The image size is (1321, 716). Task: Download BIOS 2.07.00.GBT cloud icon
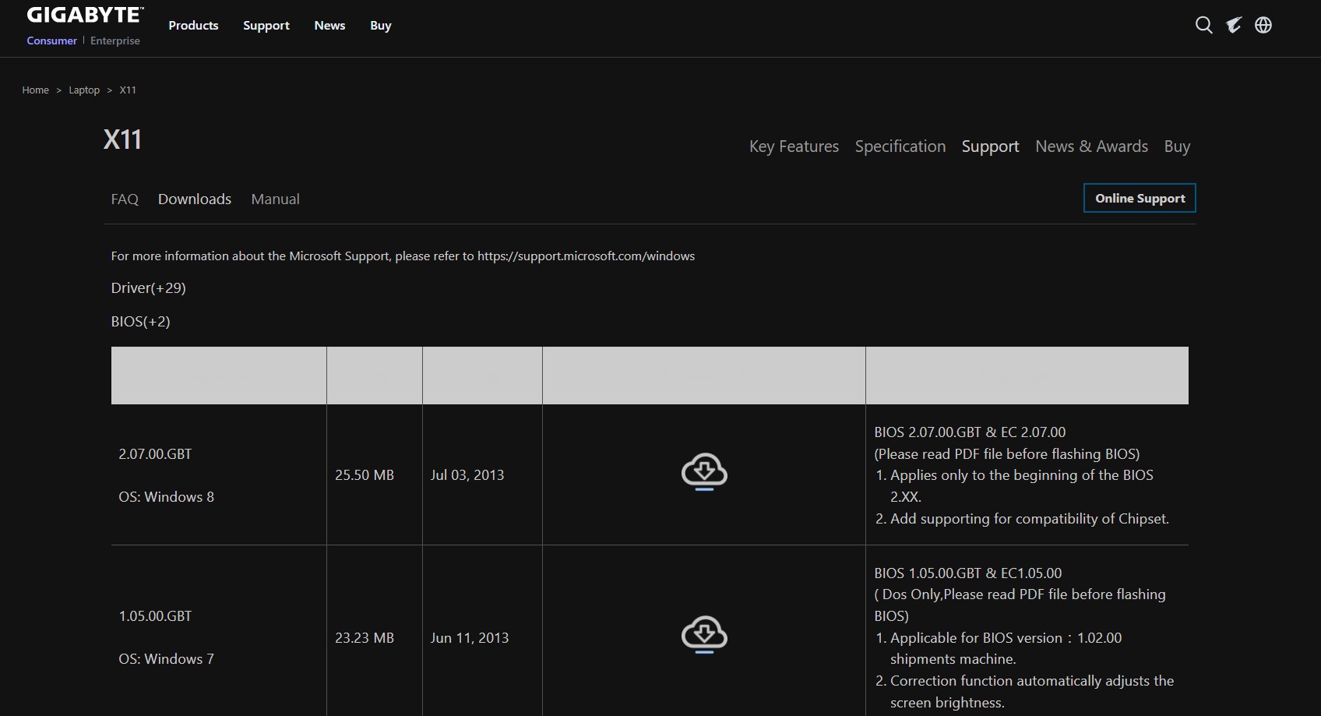(x=704, y=471)
